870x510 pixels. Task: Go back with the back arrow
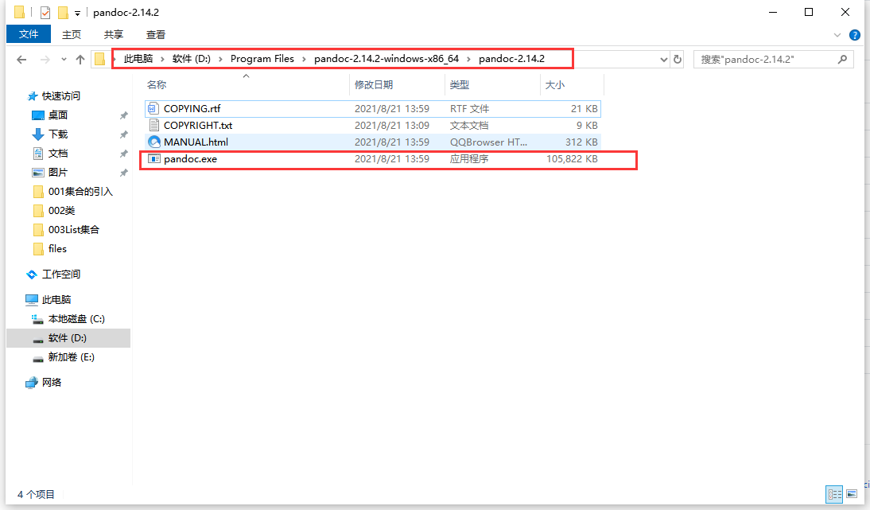click(21, 60)
